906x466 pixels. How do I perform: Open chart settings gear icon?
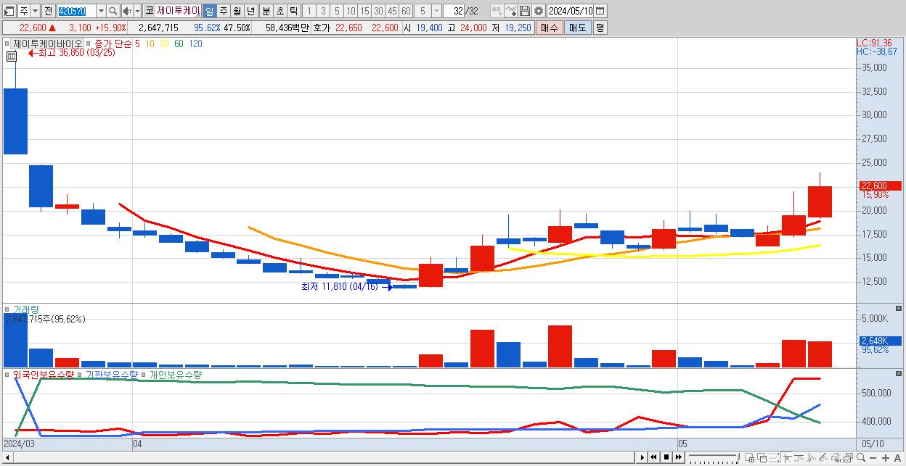coord(539,11)
